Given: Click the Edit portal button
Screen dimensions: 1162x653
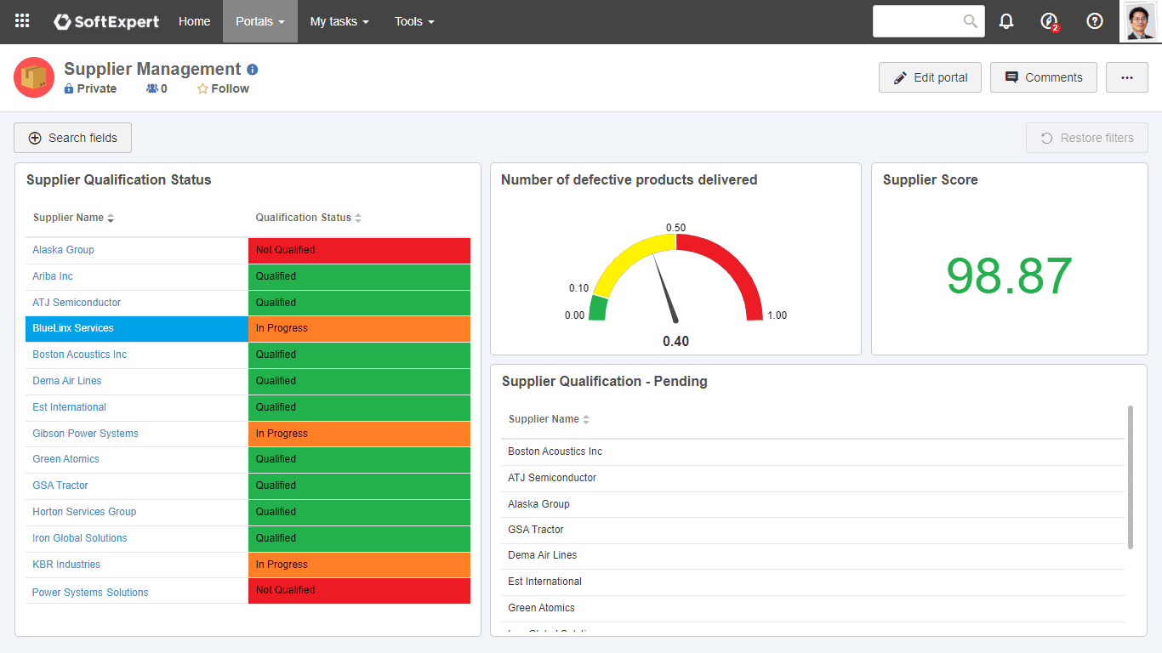Looking at the screenshot, I should coord(930,77).
